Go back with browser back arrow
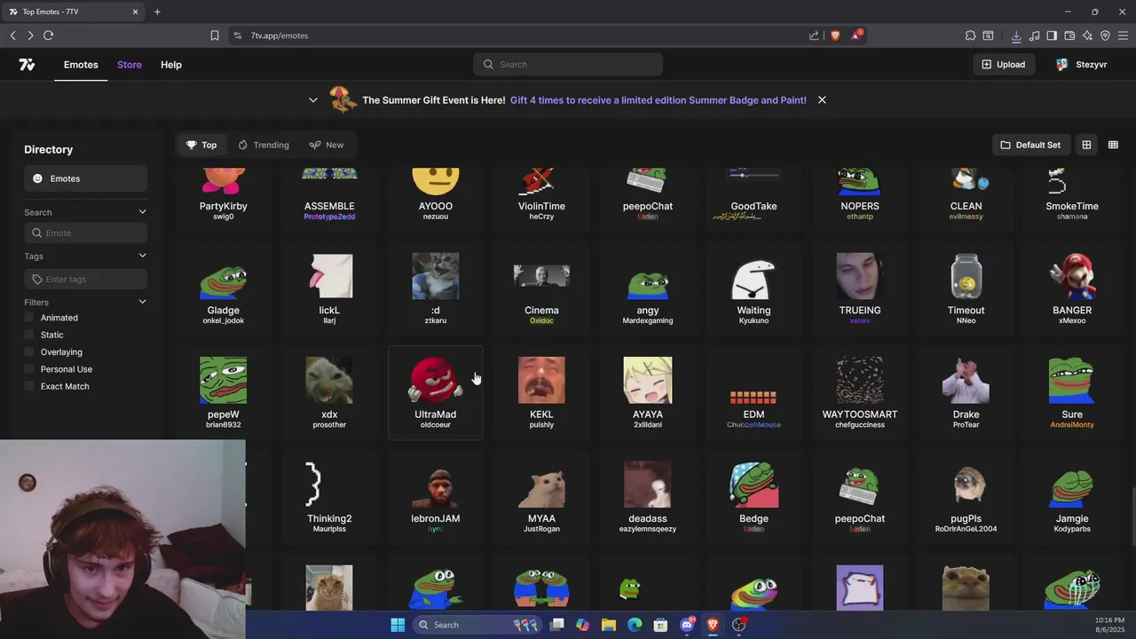 click(x=12, y=35)
